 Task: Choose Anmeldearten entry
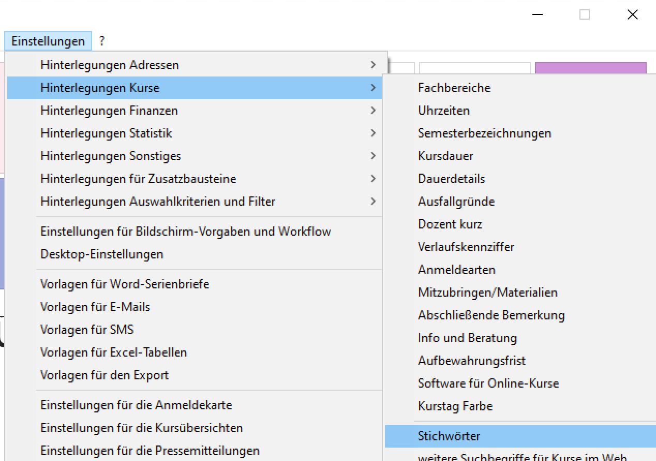[520, 270]
